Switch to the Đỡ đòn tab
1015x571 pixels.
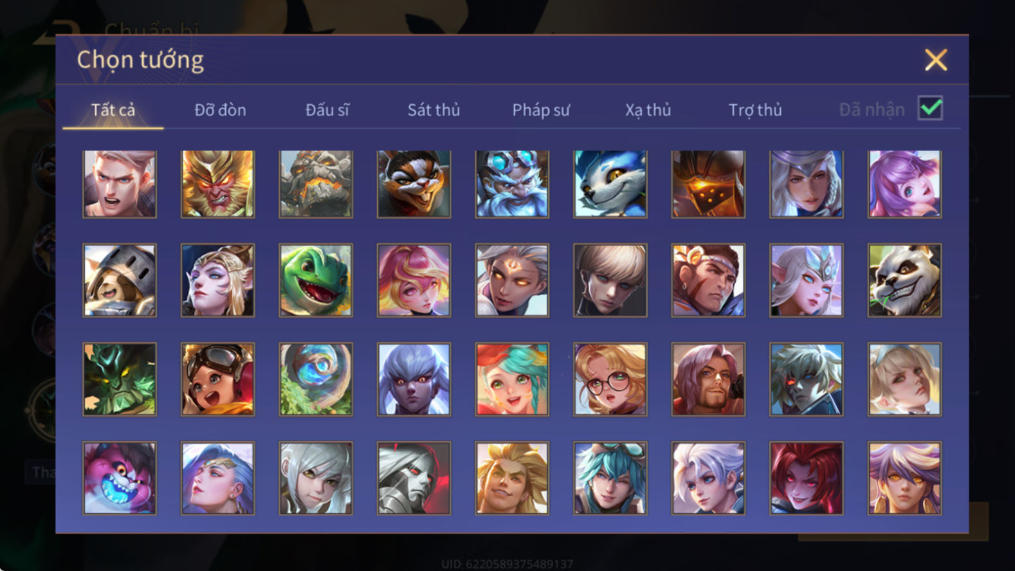tap(220, 110)
